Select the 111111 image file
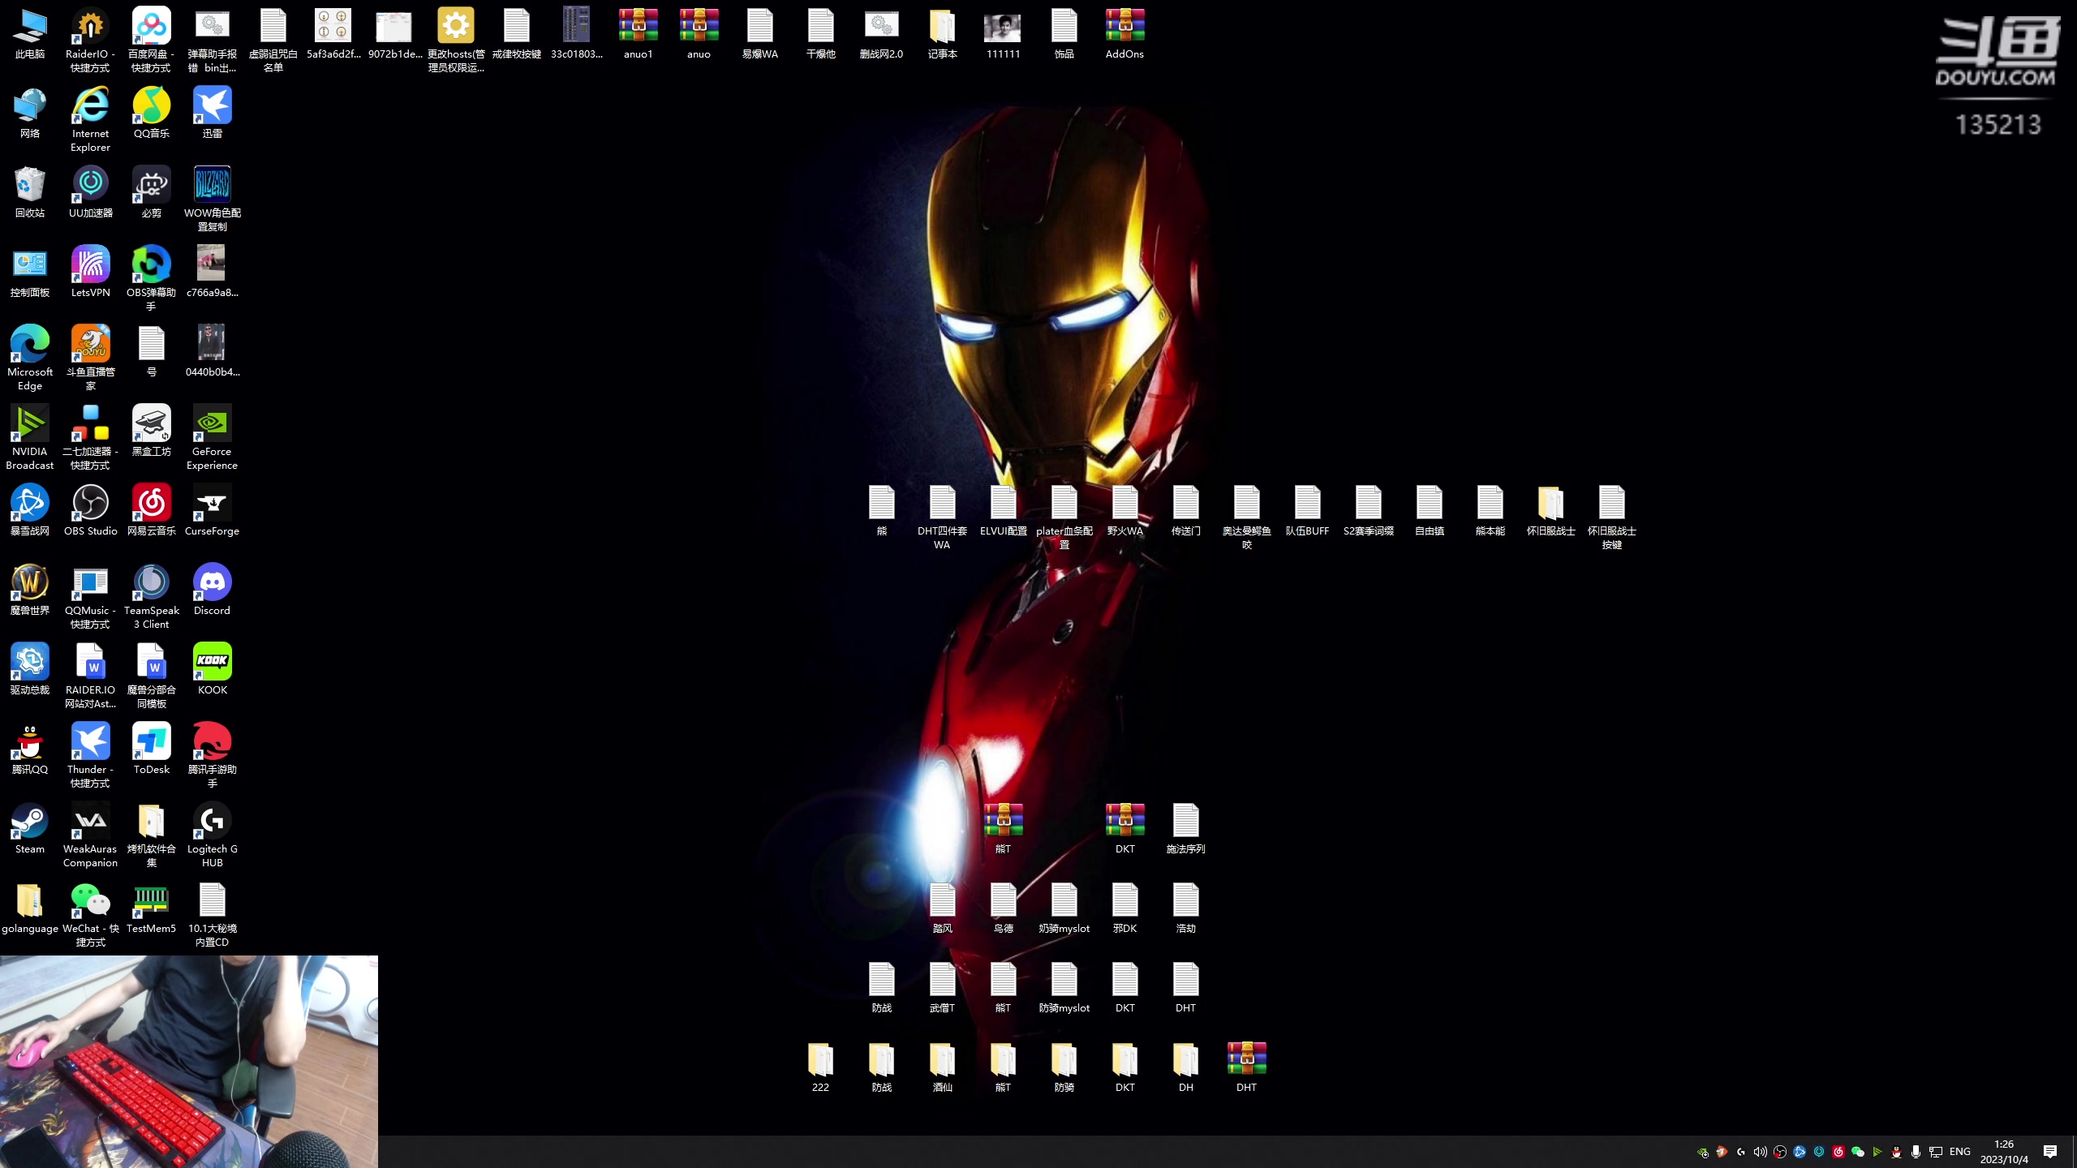Viewport: 2077px width, 1168px height. (x=1003, y=35)
